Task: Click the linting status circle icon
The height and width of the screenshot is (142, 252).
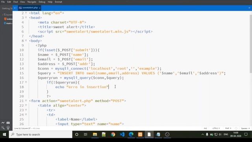Action: point(236,129)
